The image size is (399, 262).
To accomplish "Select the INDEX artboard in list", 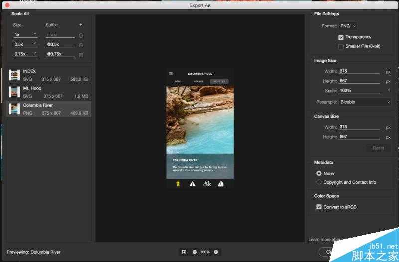I will pos(49,75).
